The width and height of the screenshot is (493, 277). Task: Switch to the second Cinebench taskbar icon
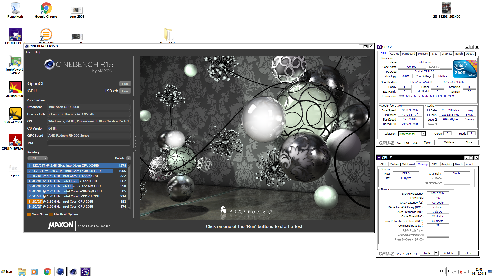(73, 272)
